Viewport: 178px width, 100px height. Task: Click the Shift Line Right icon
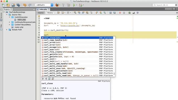(114, 13)
